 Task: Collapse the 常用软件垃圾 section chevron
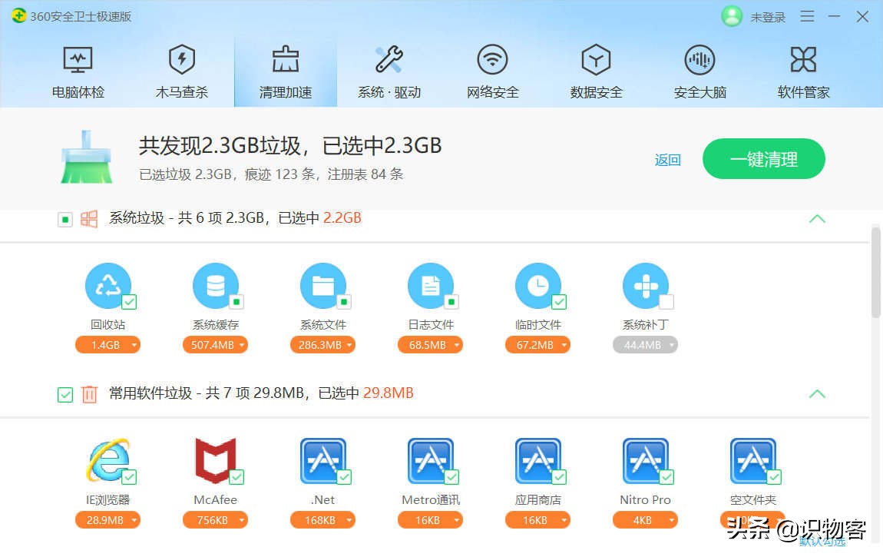[817, 393]
